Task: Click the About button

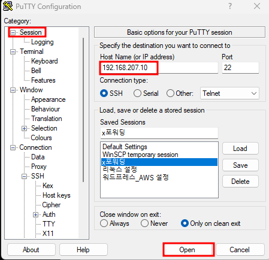Action: coord(31,250)
